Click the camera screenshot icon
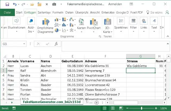This screenshot has width=171, height=111. pyautogui.click(x=54, y=4)
